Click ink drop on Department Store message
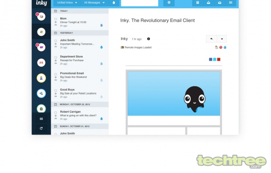 [x=101, y=64]
